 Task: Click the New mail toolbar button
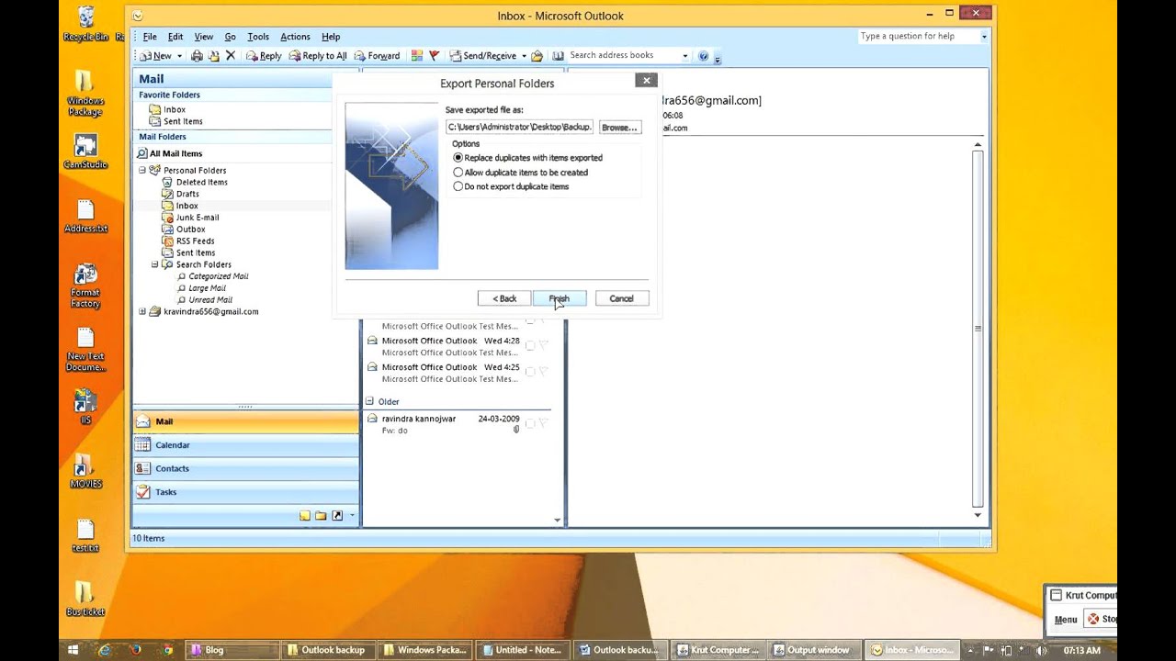point(156,56)
